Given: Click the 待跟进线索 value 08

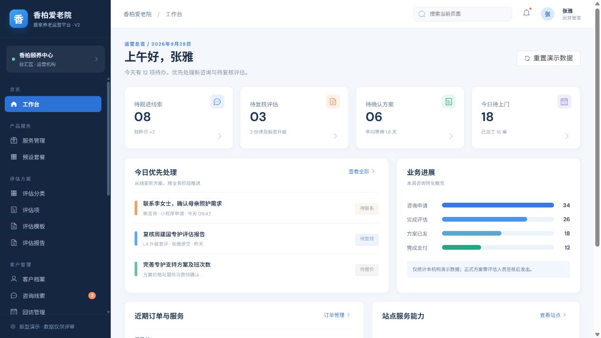Looking at the screenshot, I should click(143, 117).
